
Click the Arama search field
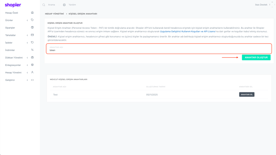point(51,5)
